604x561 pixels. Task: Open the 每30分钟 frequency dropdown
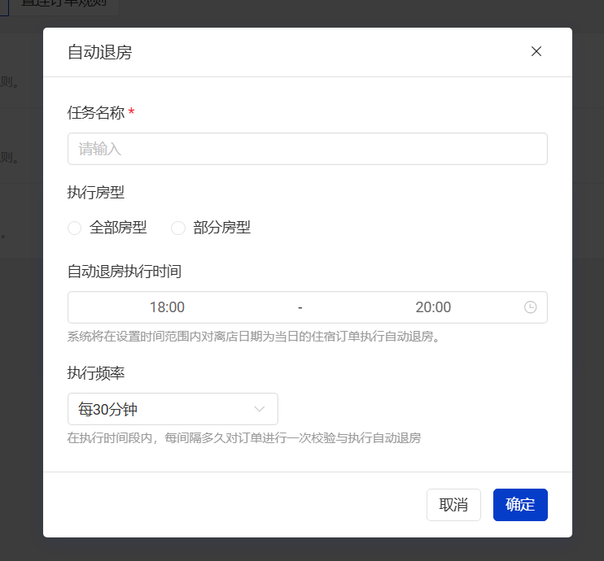click(163, 409)
